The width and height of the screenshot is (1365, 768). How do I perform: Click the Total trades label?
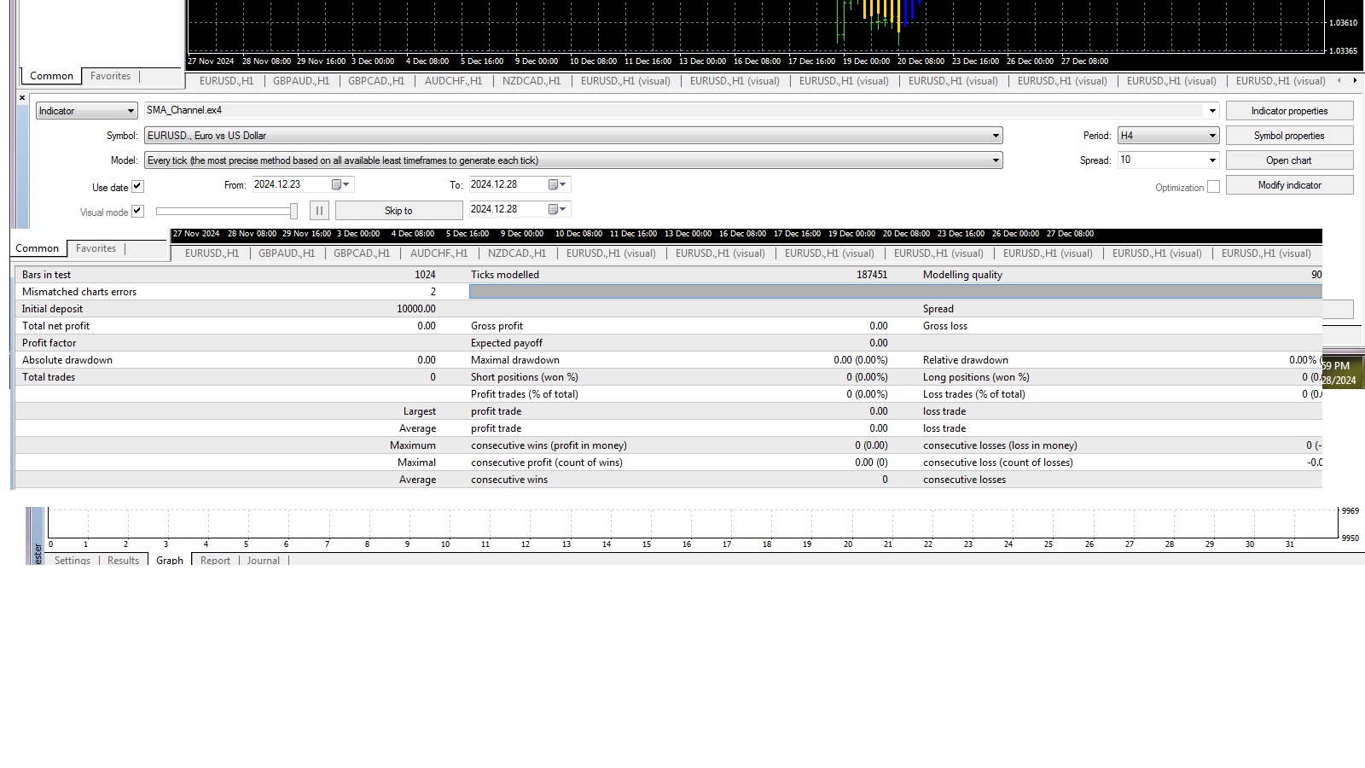(49, 377)
